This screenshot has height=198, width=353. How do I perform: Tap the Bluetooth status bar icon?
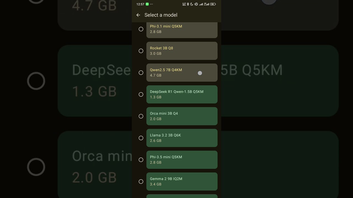188,4
